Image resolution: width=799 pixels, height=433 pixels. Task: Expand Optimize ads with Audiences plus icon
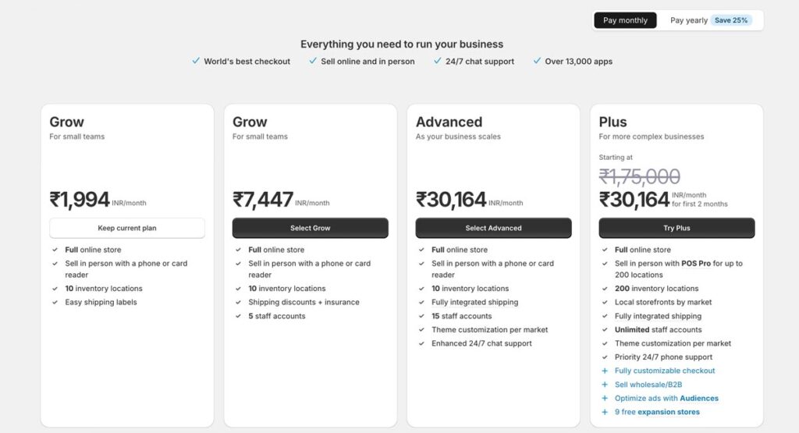604,398
